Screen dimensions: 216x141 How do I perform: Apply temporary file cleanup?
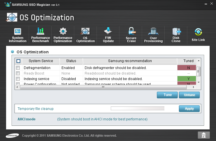click(189, 109)
